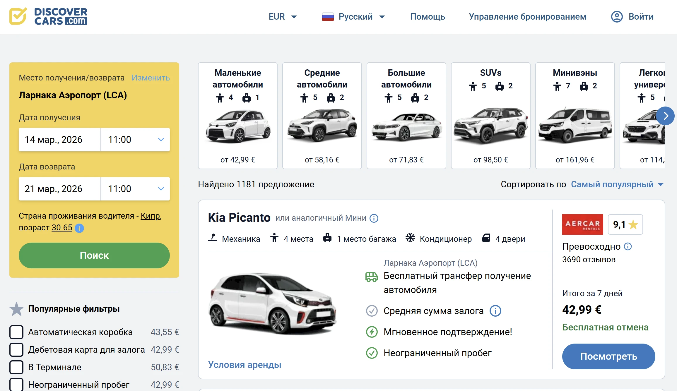Viewport: 677px width, 391px height.
Task: Click the info icon next to Kia Picanto Мини
Action: (x=374, y=218)
